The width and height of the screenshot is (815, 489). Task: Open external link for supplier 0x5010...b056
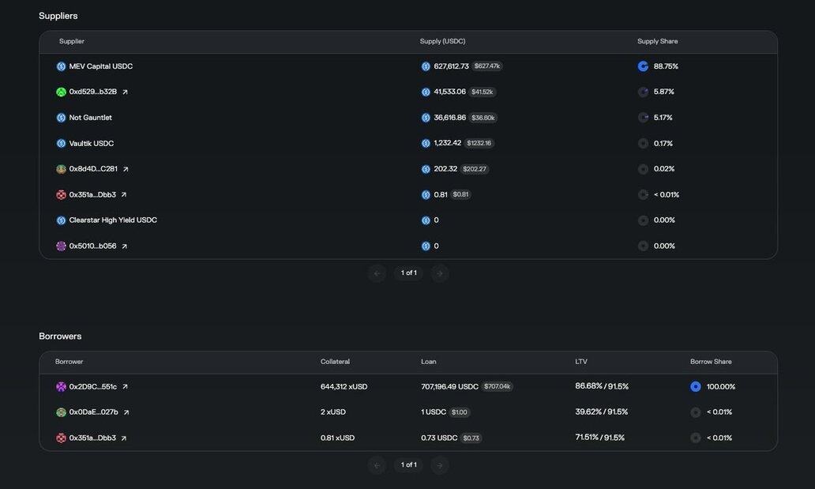(124, 246)
